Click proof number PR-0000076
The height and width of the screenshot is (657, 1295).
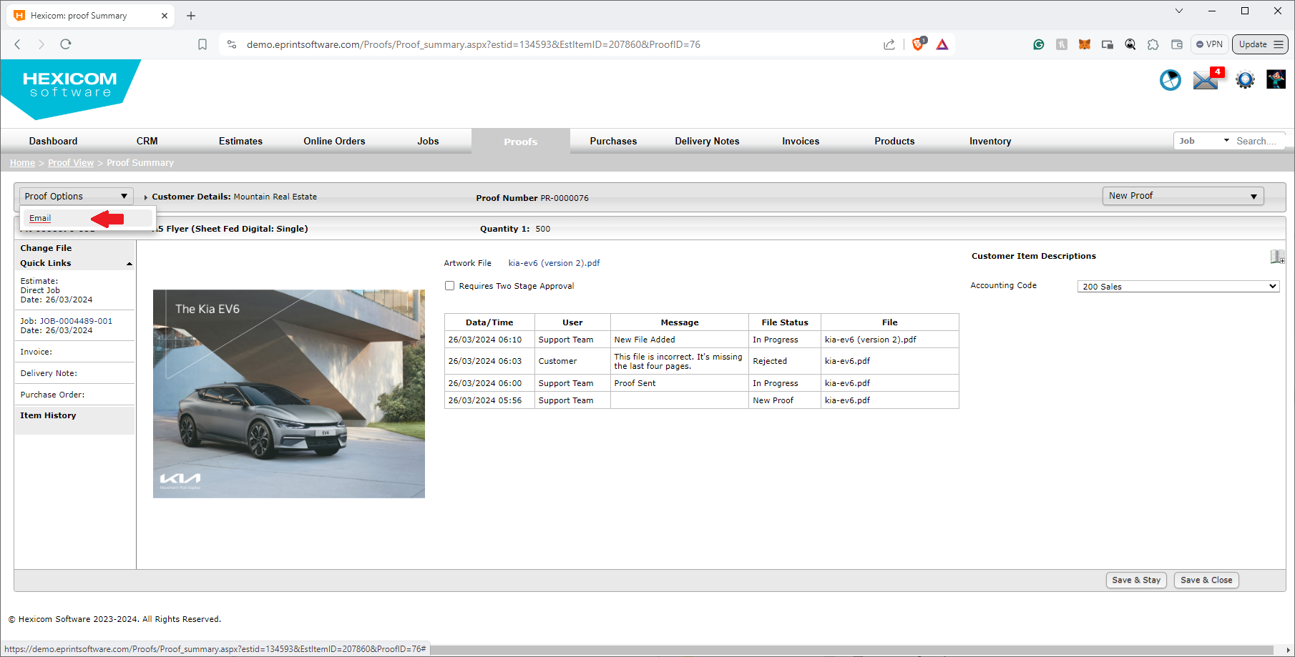pyautogui.click(x=565, y=198)
